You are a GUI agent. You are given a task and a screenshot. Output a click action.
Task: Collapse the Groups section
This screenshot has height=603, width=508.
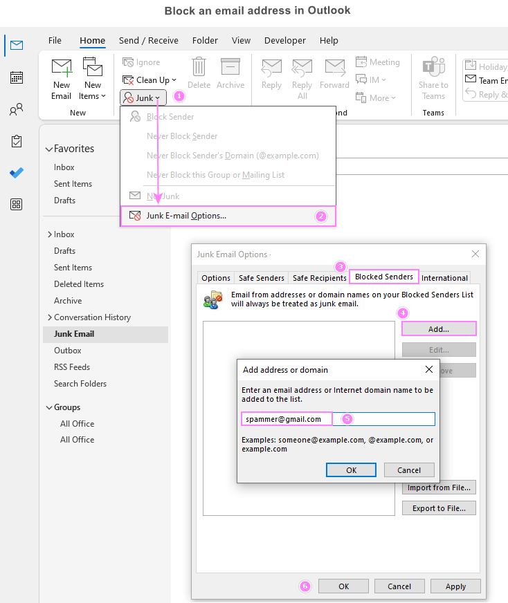(49, 407)
